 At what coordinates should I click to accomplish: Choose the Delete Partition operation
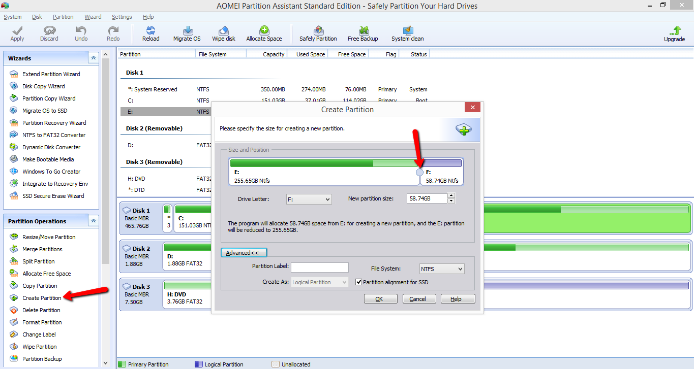[41, 310]
